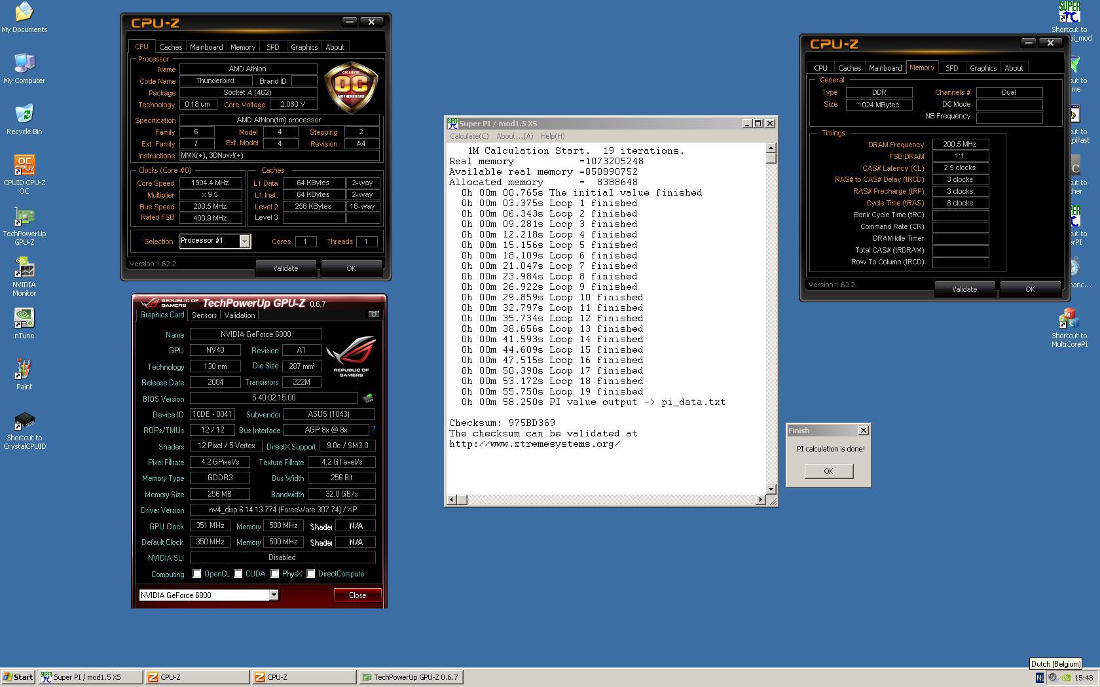Open the Validation tab in GPU-Z
This screenshot has height=687, width=1100.
[x=240, y=315]
